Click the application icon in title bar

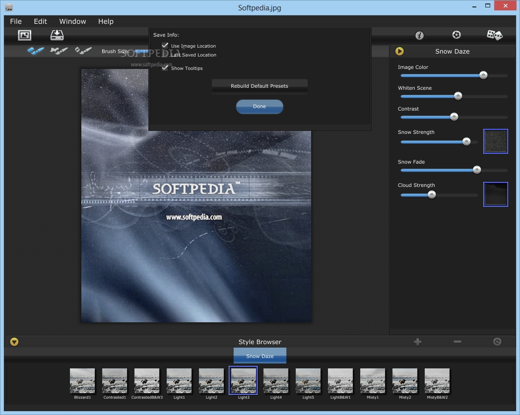click(x=9, y=7)
